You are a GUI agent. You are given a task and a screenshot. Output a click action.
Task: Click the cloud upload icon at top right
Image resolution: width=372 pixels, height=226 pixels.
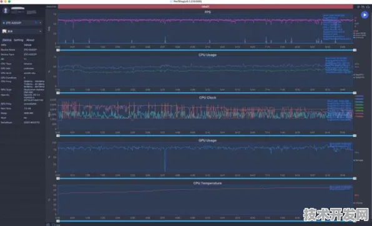[x=368, y=7]
